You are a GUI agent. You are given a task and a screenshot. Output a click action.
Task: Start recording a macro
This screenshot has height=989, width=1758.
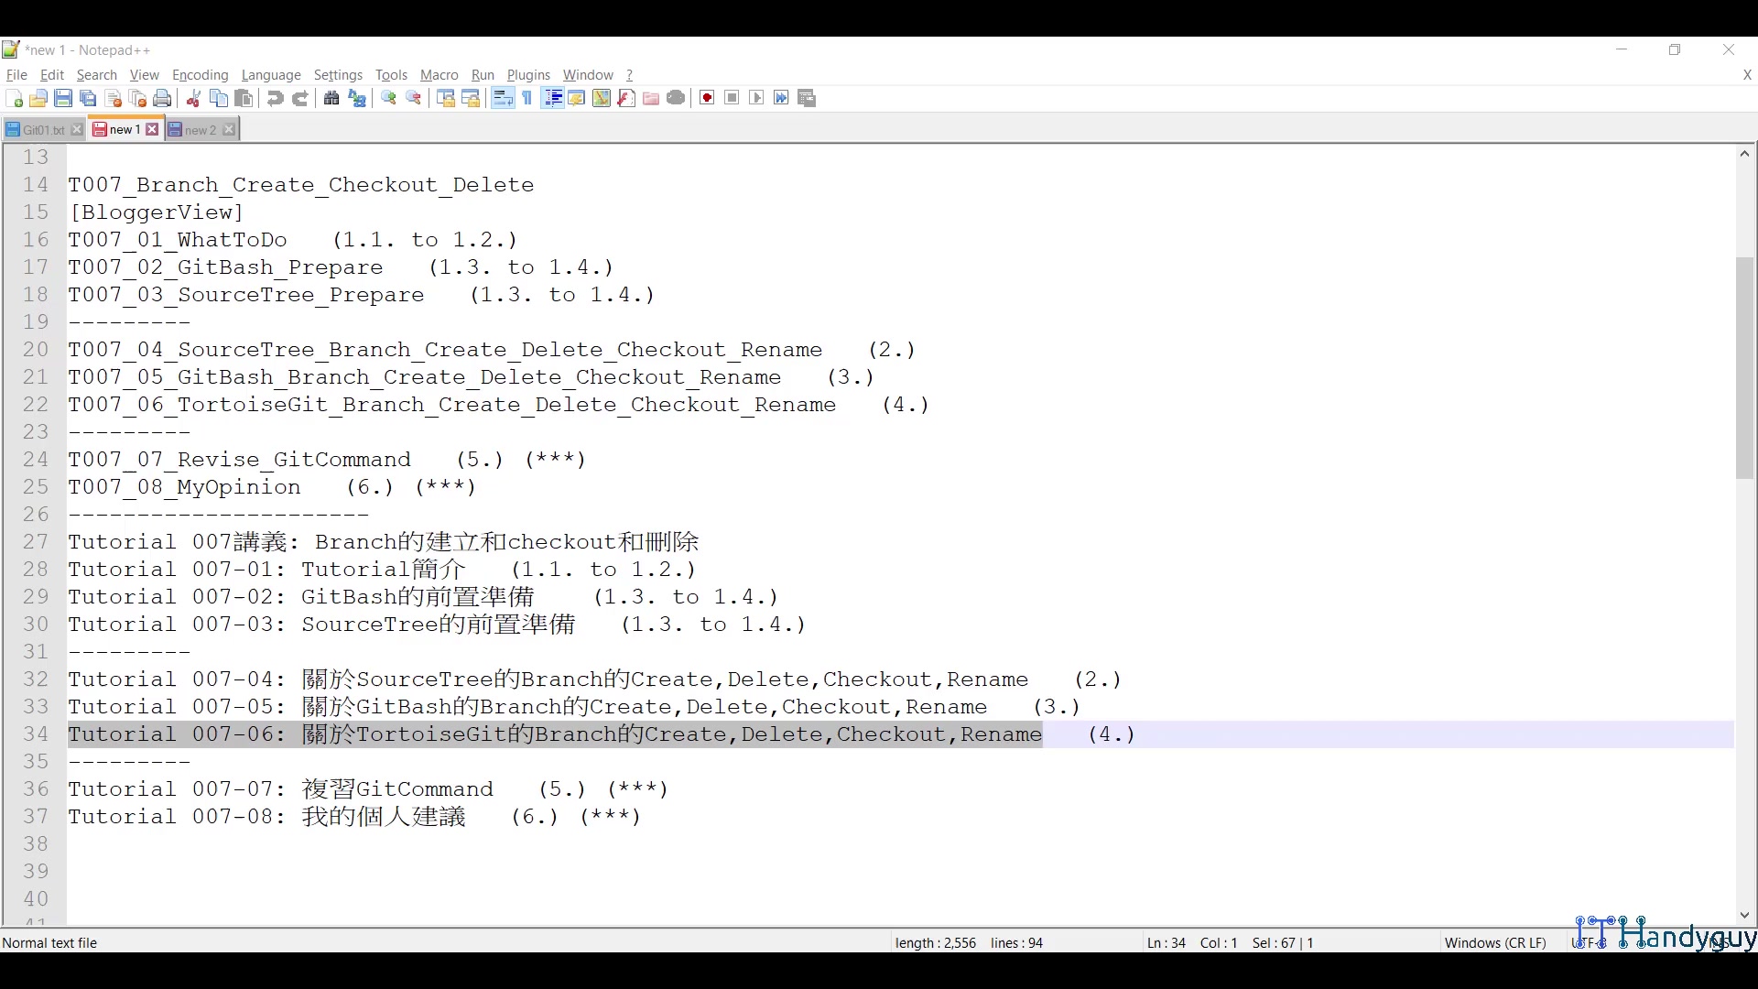tap(706, 98)
